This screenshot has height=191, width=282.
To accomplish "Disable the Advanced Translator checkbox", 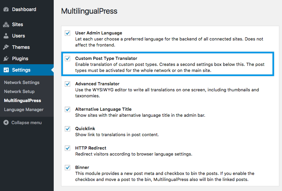I will point(67,84).
